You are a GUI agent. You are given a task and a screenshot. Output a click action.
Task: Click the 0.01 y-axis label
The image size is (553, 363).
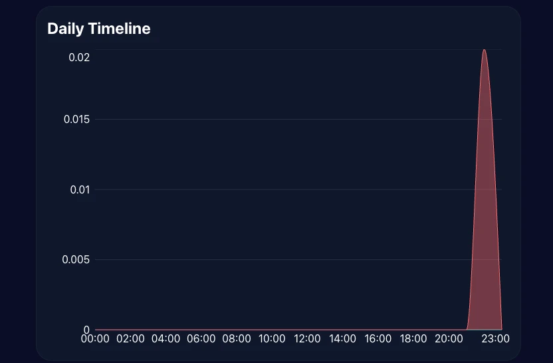pyautogui.click(x=79, y=189)
